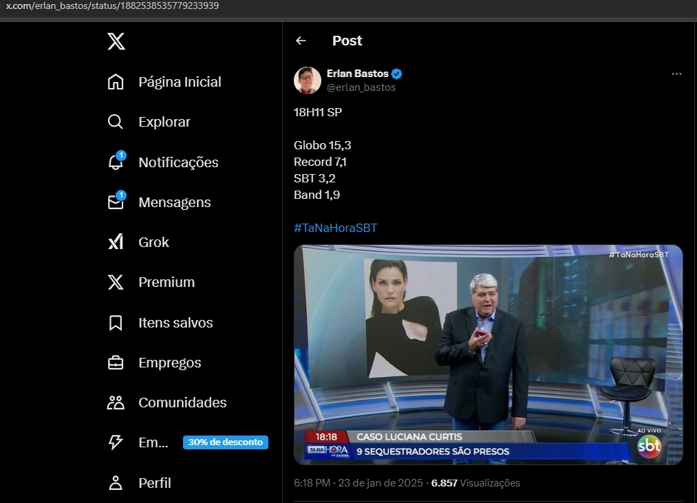Go back using the arrow button

301,41
